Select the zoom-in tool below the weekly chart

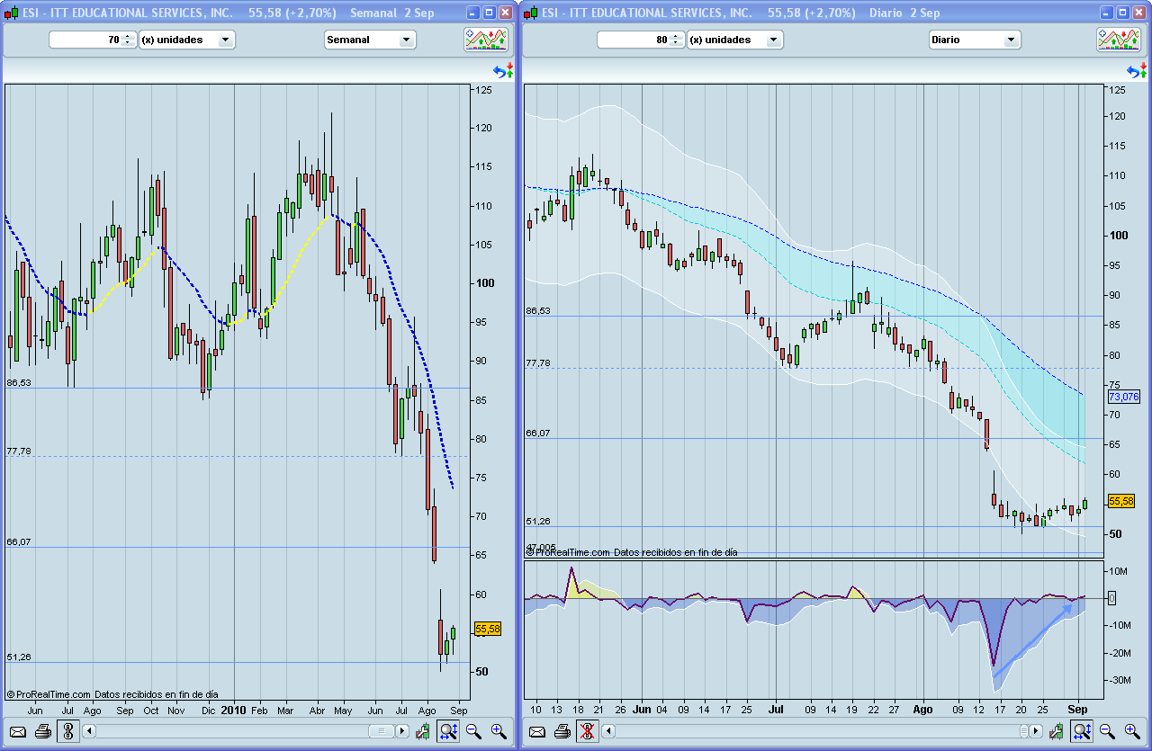click(496, 731)
